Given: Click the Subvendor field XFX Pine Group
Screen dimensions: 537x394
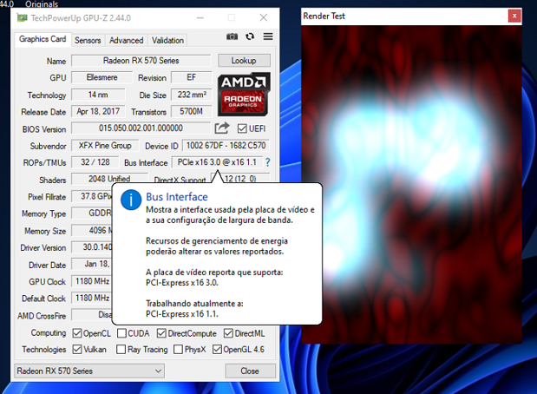Looking at the screenshot, I should [x=105, y=145].
